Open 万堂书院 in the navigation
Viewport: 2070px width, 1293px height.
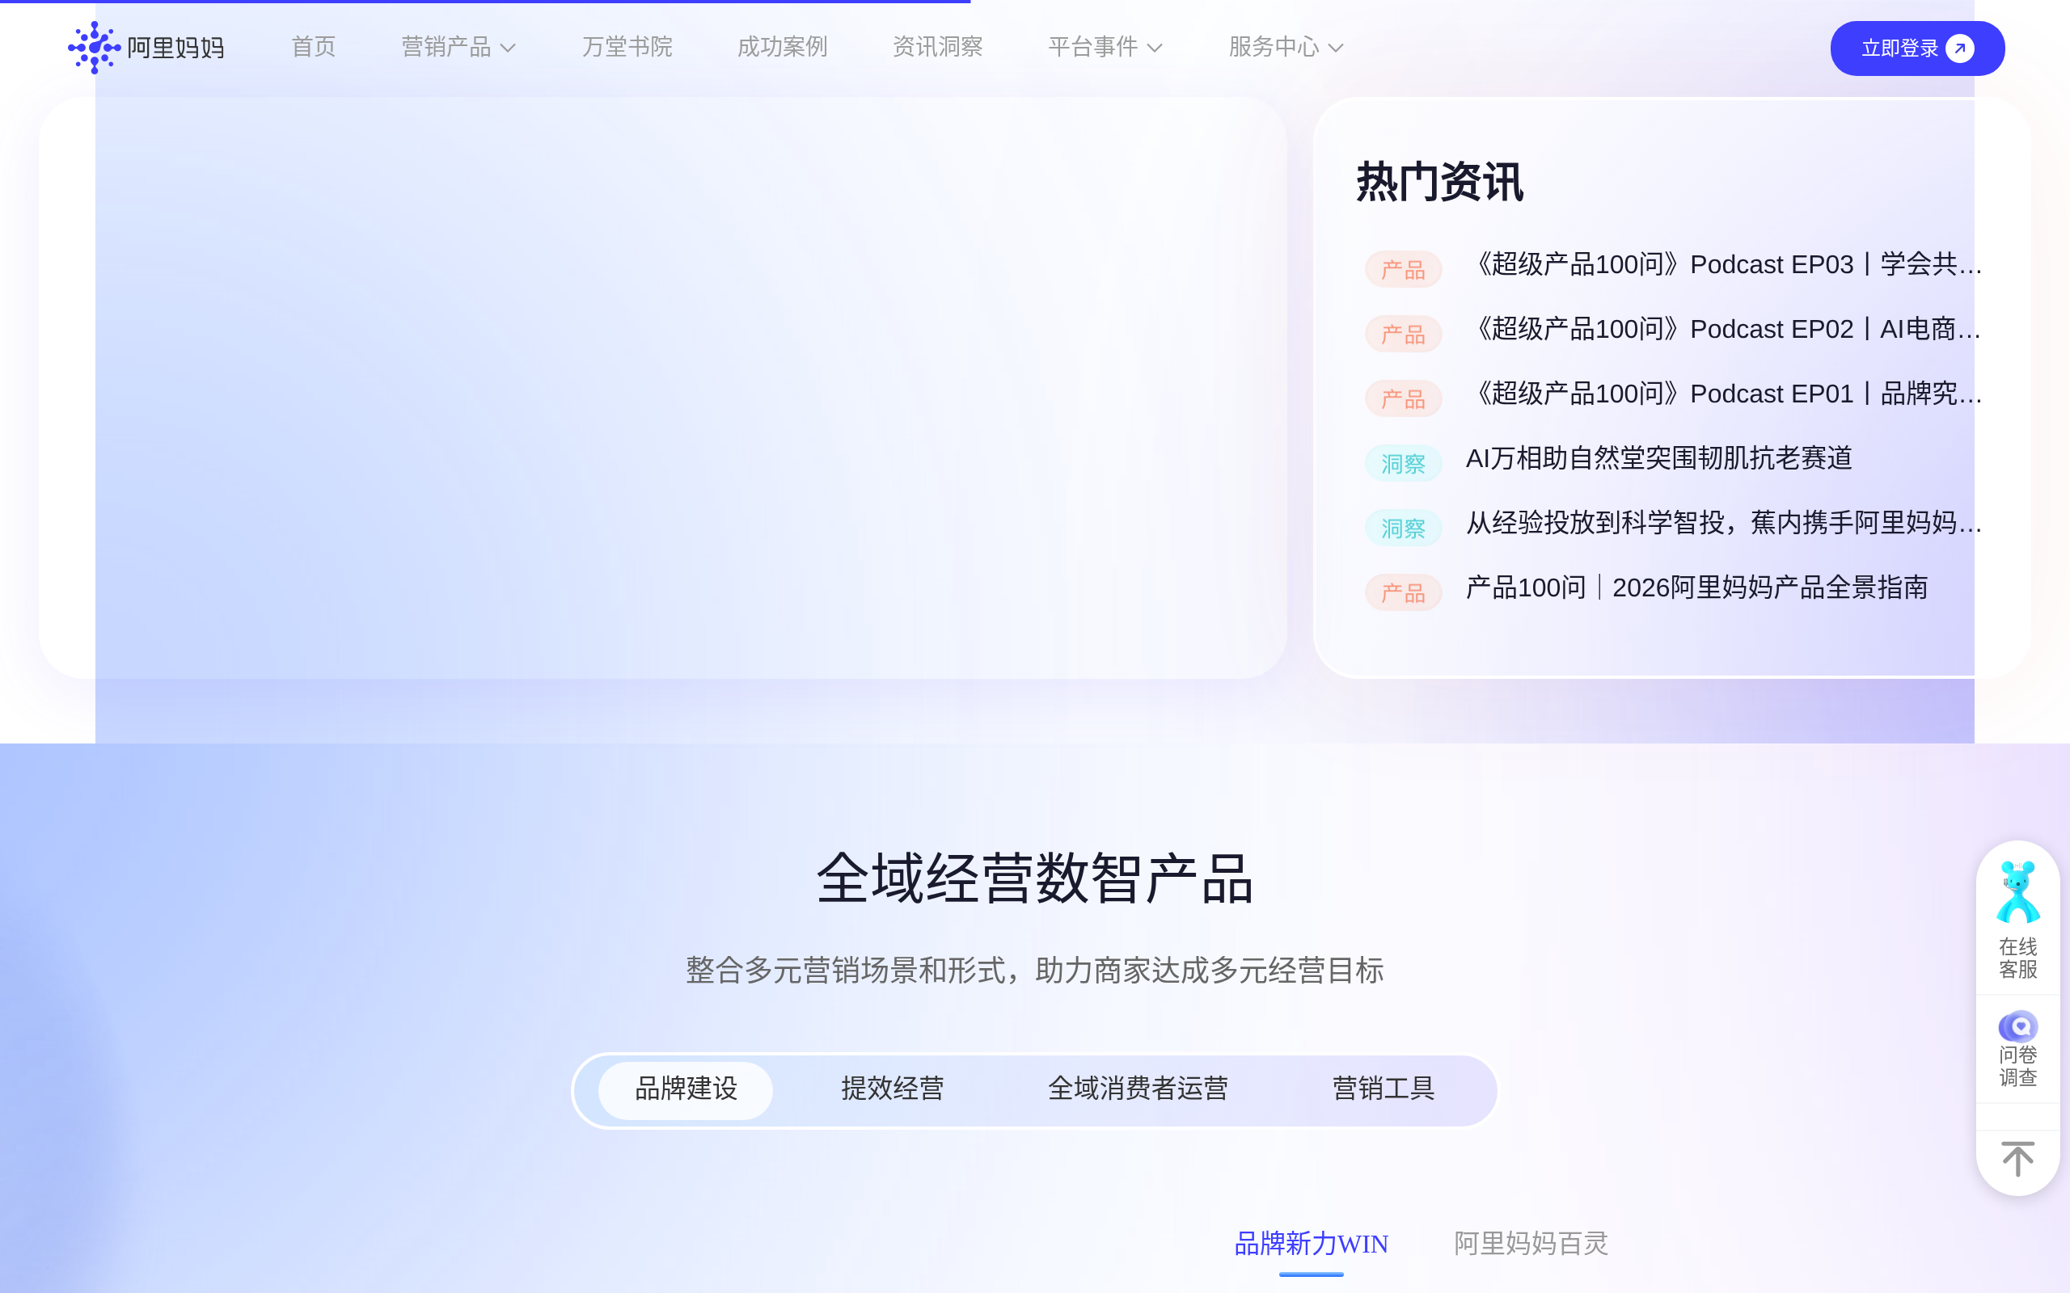(x=627, y=47)
